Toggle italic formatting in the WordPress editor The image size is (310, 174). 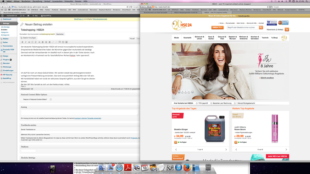point(26,42)
